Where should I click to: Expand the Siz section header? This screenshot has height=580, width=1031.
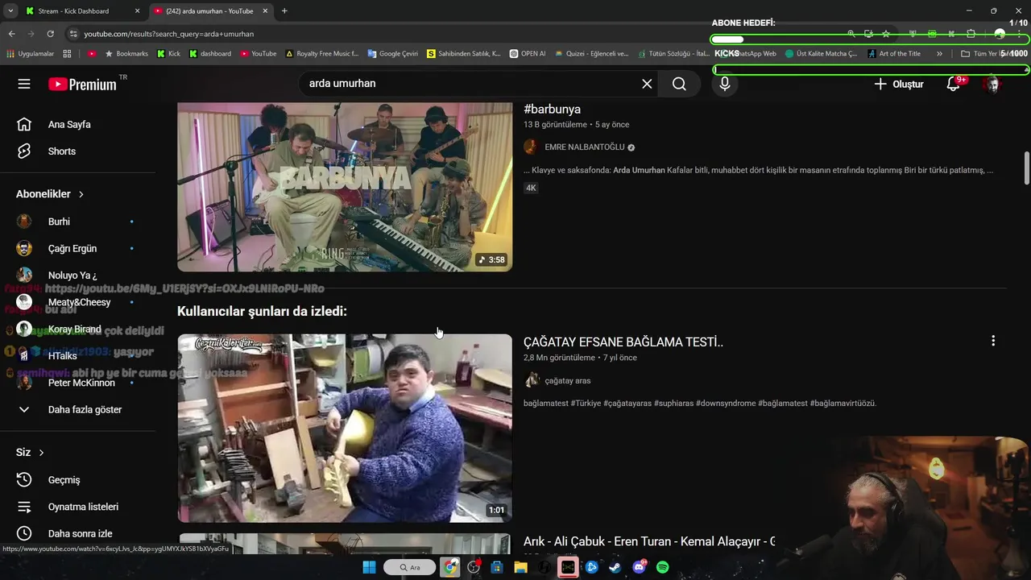pyautogui.click(x=30, y=453)
